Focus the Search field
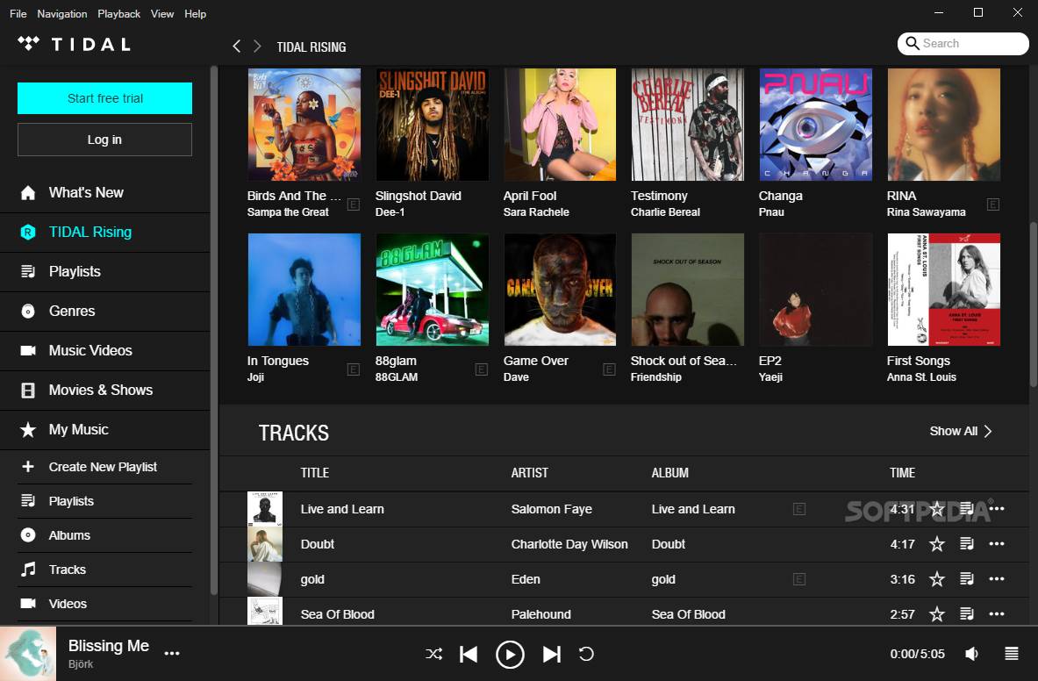 click(963, 44)
